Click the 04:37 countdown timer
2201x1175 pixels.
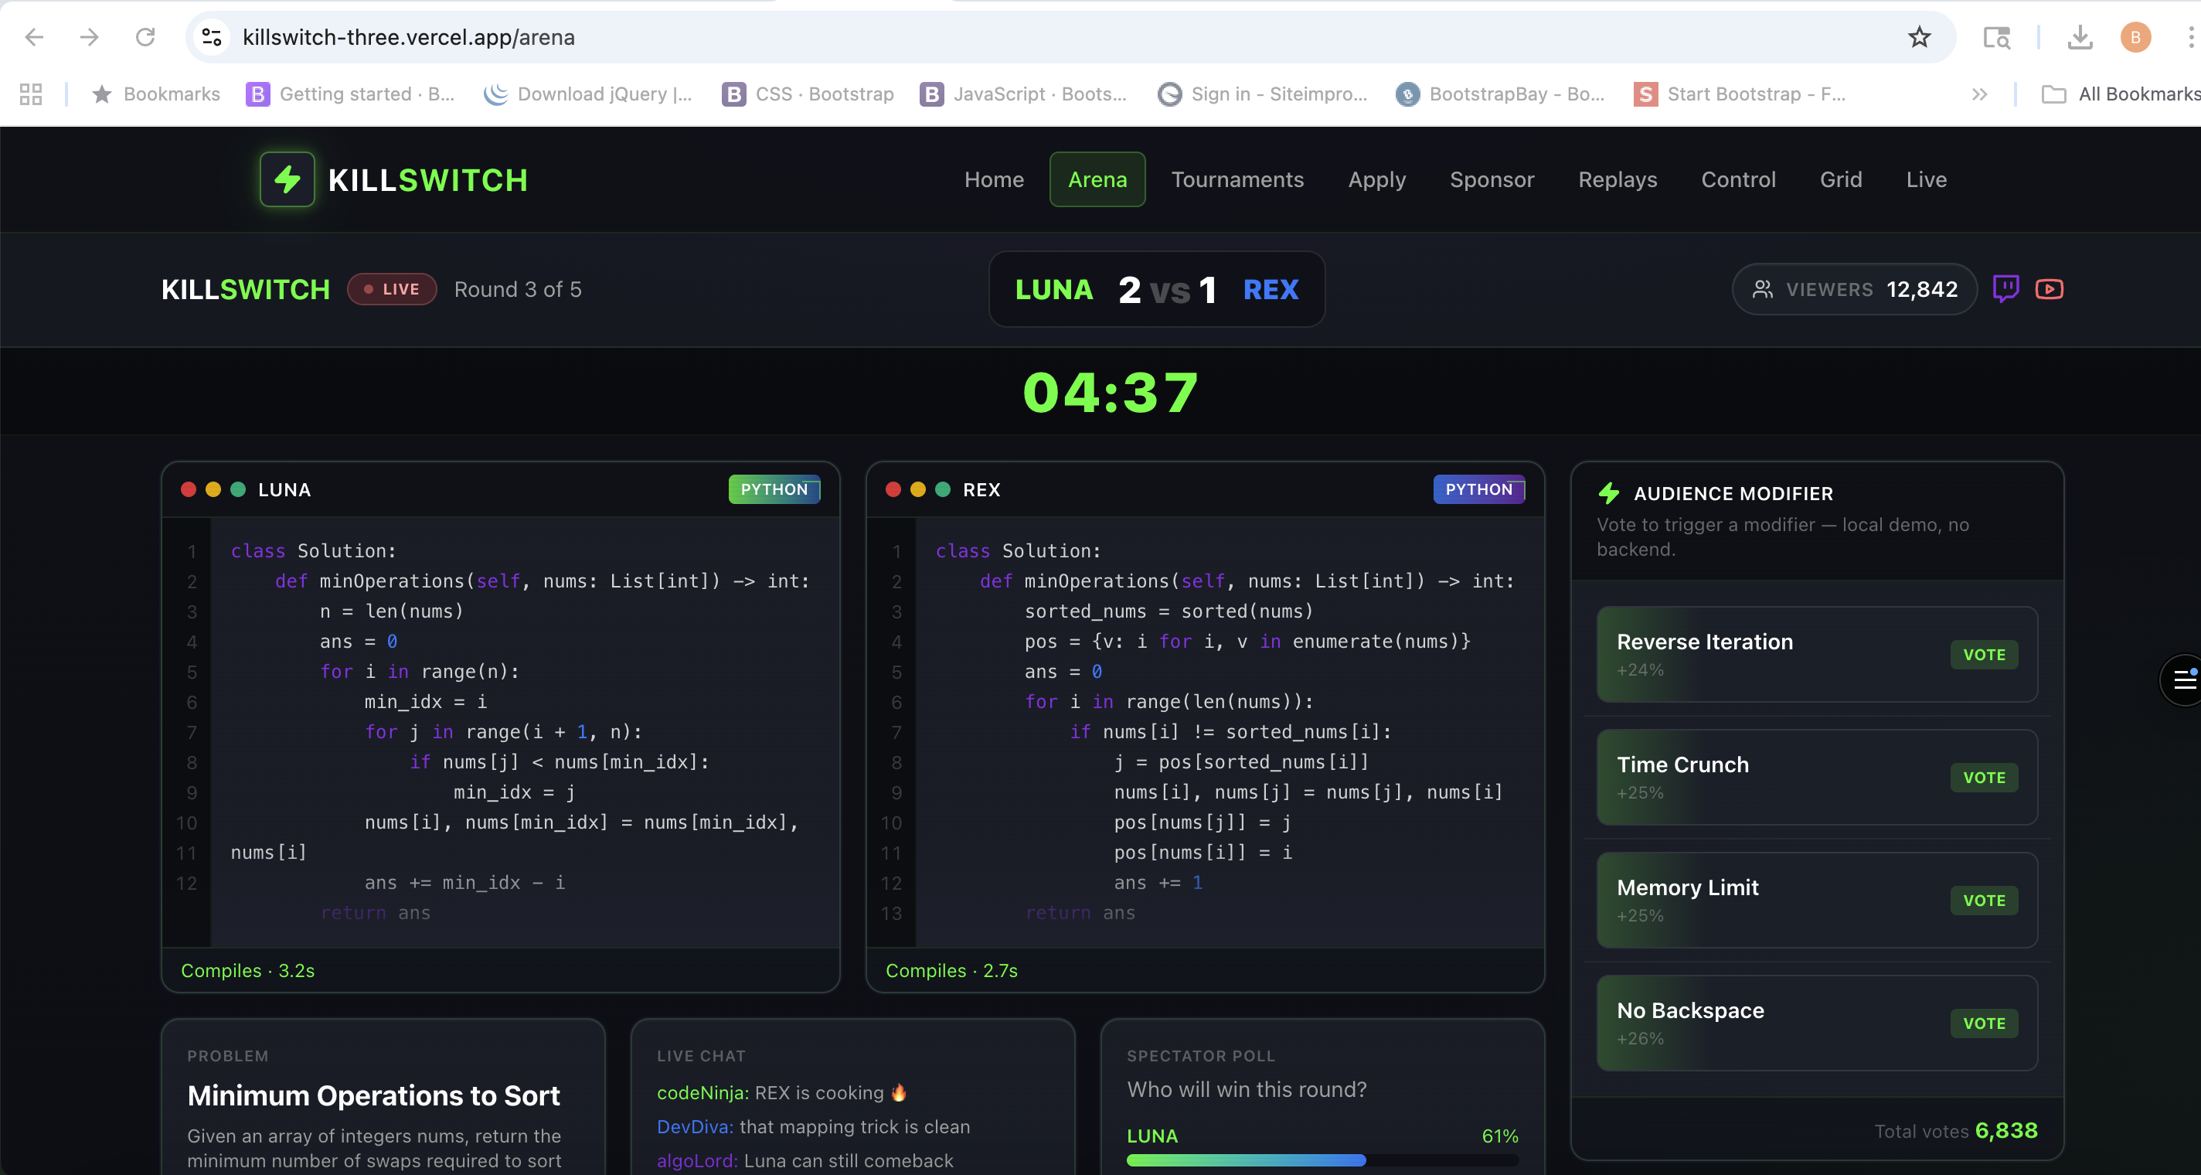(x=1111, y=392)
